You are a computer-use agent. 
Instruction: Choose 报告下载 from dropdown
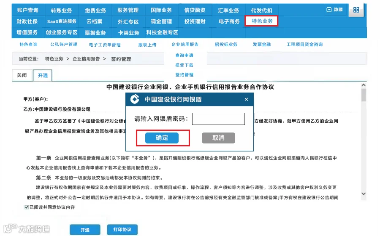pos(184,65)
